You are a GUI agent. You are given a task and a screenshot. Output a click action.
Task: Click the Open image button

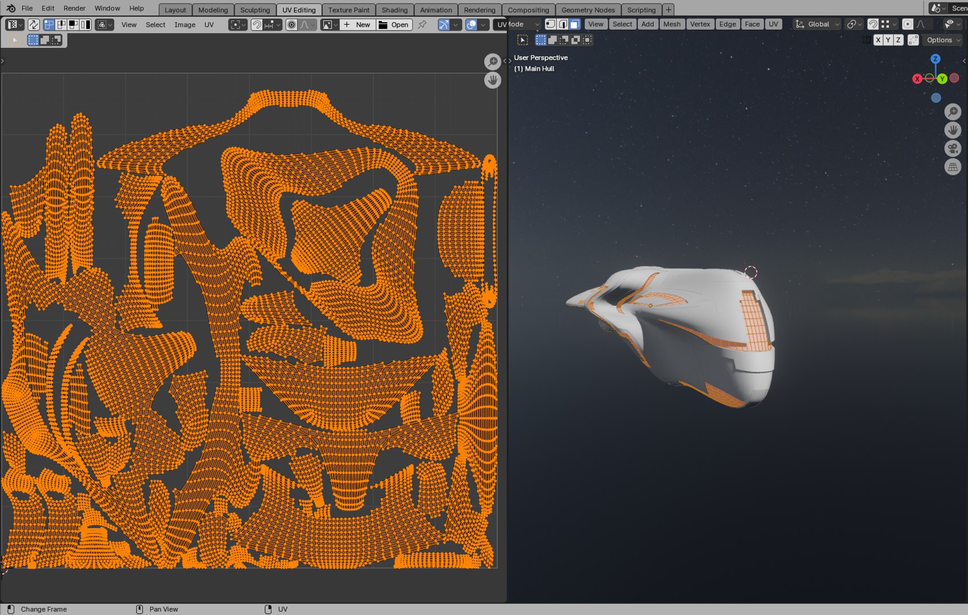[x=393, y=24]
